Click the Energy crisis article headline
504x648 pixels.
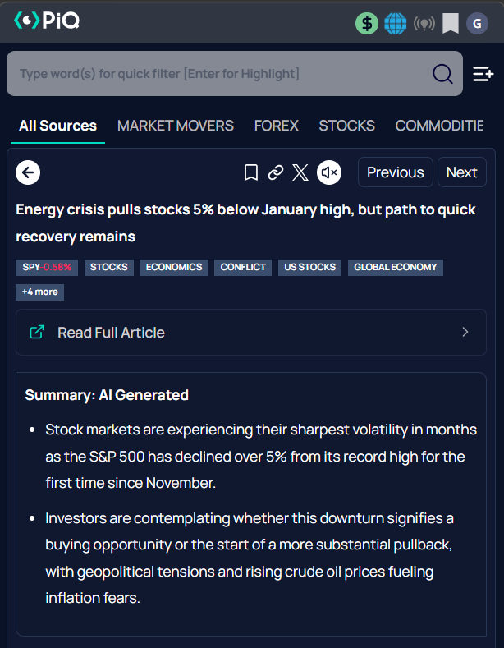pos(245,223)
